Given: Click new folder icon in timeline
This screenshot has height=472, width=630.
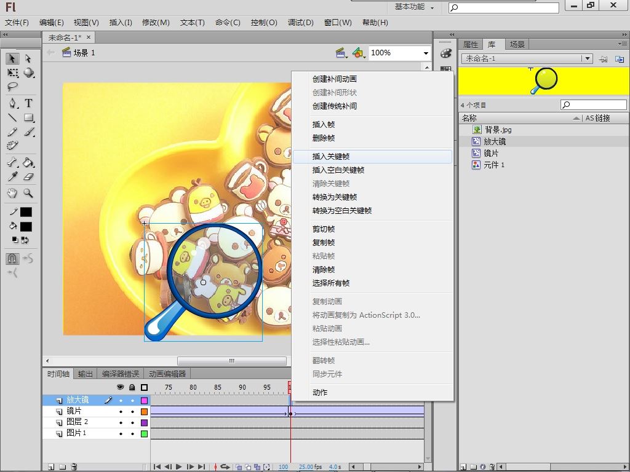Looking at the screenshot, I should click(x=62, y=467).
